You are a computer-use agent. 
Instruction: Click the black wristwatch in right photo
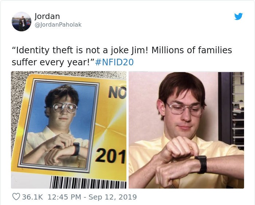tap(201, 164)
